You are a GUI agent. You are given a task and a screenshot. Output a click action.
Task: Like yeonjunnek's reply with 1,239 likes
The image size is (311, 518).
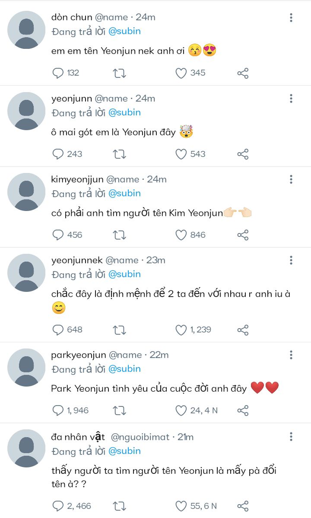181,330
